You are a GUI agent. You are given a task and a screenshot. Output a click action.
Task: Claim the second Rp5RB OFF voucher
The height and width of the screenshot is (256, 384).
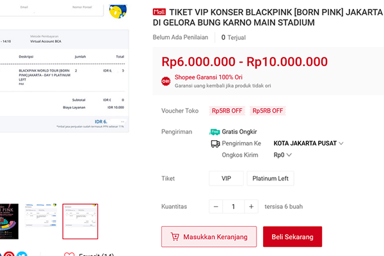(268, 111)
